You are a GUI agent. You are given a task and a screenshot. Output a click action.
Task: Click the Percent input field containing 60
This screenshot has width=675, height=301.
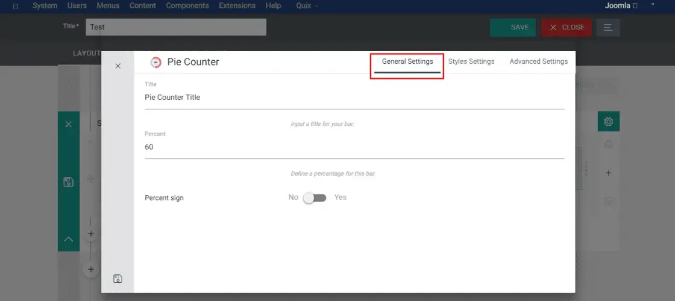[x=354, y=147]
